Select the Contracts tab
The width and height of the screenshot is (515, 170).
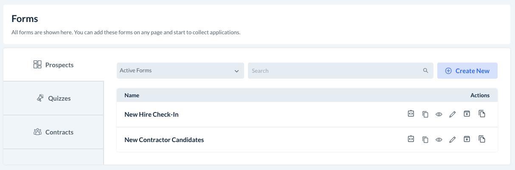[x=53, y=132]
